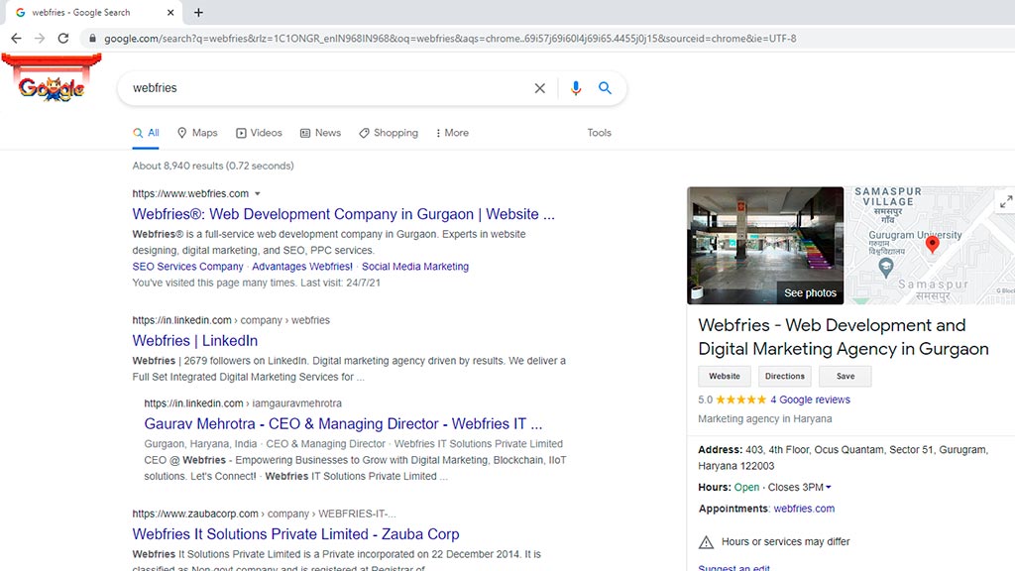Open SEO Services Company sitelink
Screen dimensions: 1015x571
[x=187, y=267]
